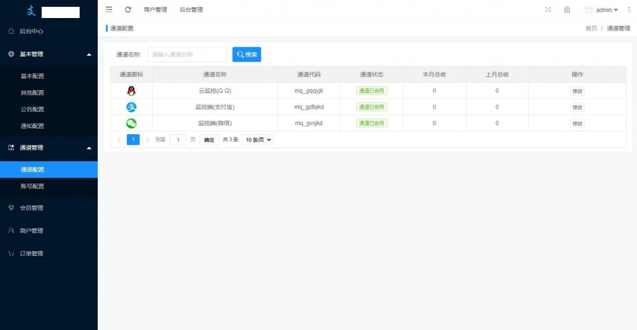Click 修改 for the 云监控(QQ) row

[x=577, y=91]
